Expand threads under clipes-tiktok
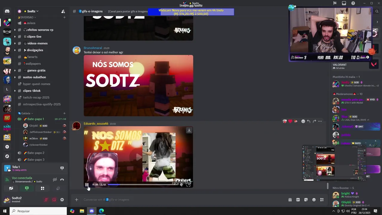Image resolution: width=382 pixels, height=215 pixels. (x=15, y=91)
